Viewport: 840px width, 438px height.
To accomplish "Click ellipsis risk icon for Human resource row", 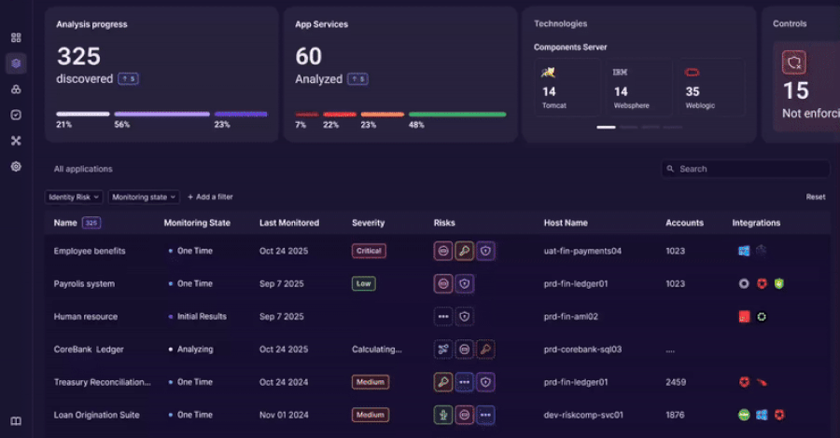I will coord(443,317).
